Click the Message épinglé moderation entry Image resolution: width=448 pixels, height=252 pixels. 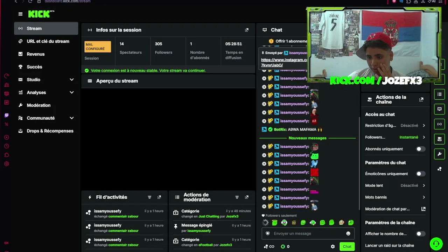pos(212,228)
